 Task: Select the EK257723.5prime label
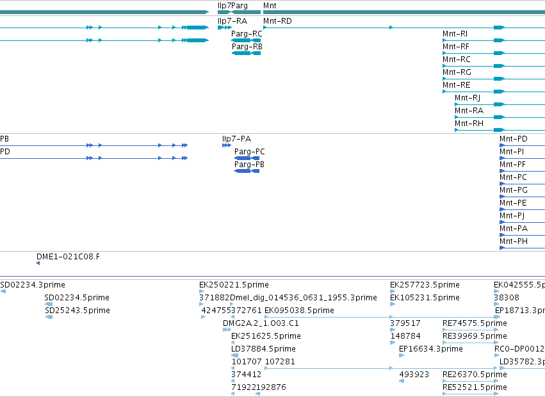(x=425, y=285)
